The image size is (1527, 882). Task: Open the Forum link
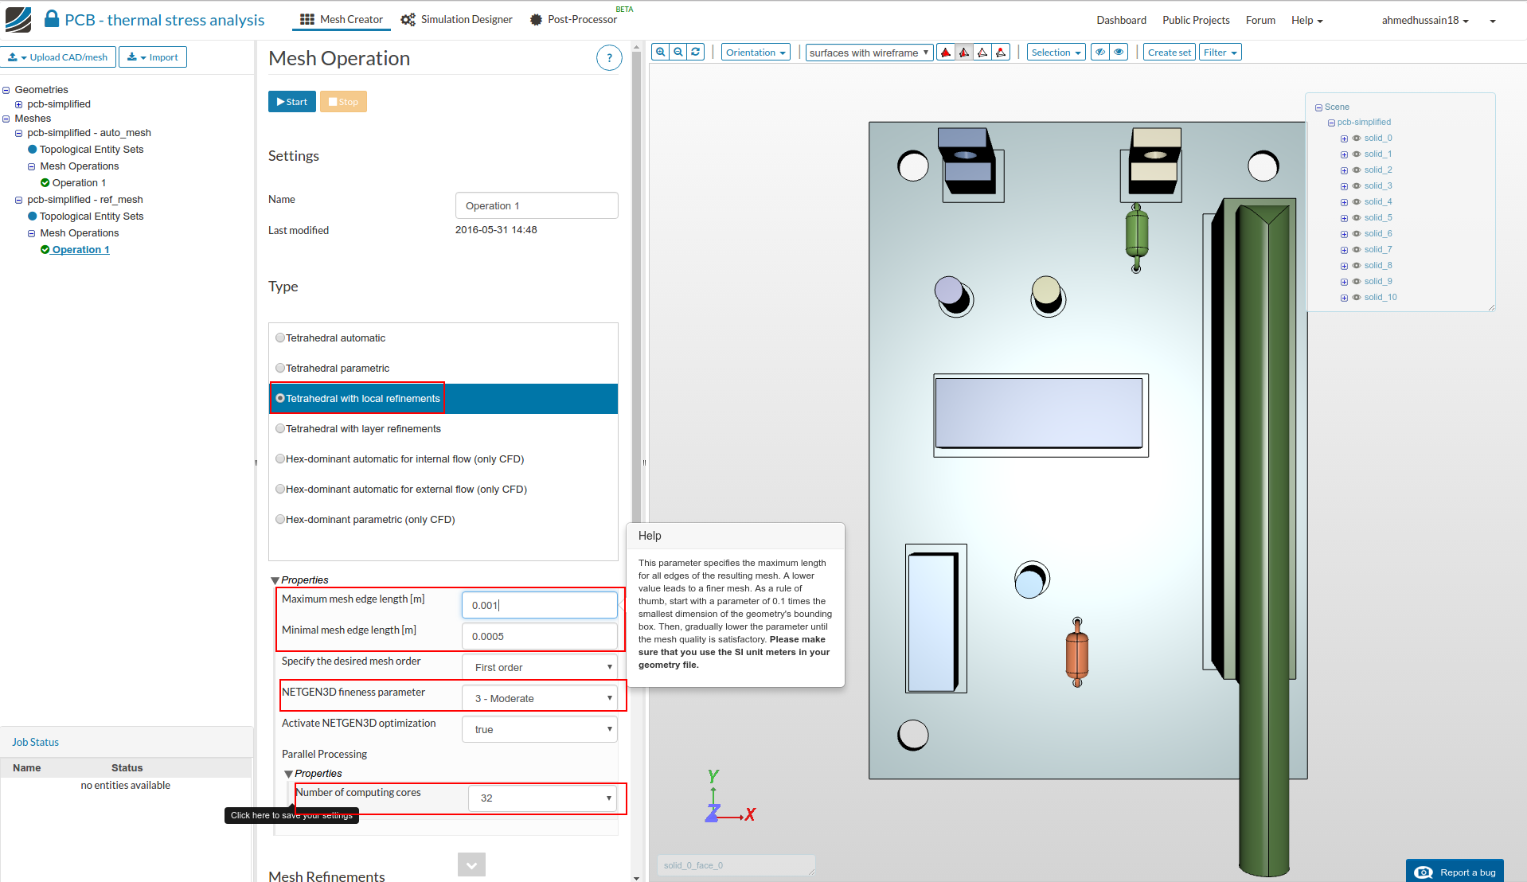[1260, 21]
